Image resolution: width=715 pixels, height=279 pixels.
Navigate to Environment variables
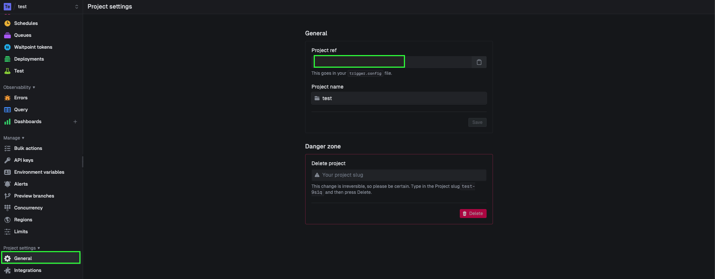point(41,172)
